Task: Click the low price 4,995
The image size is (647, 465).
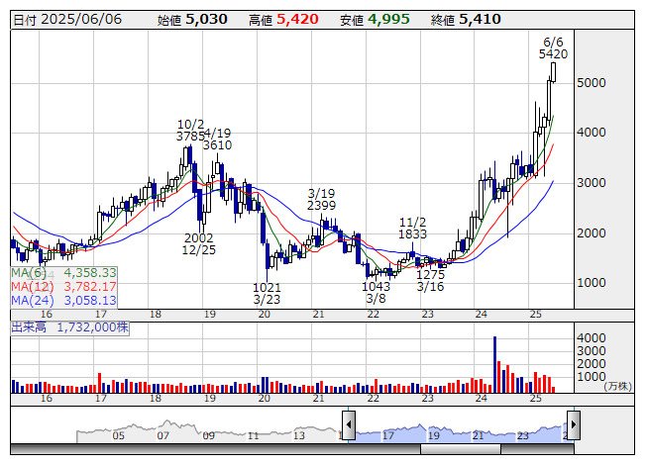Action: [388, 19]
